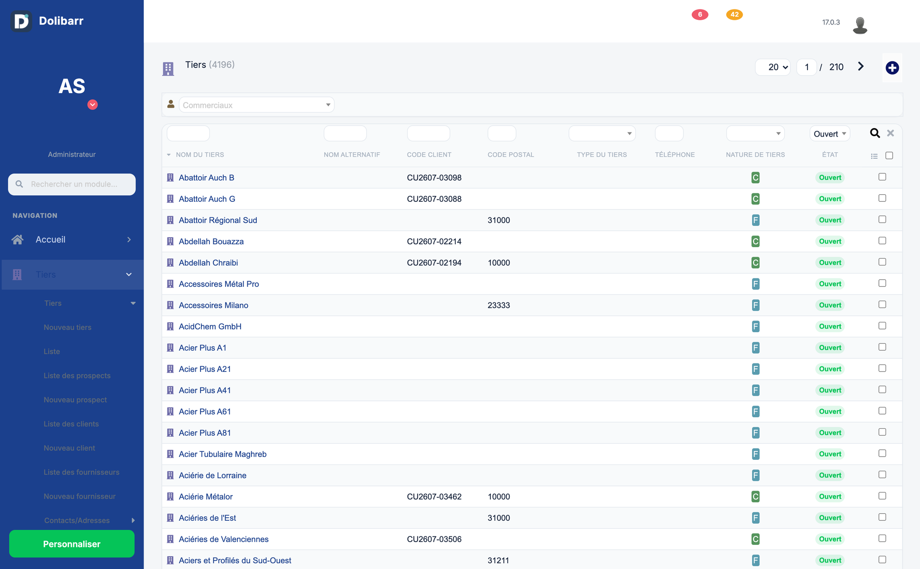The image size is (920, 569).
Task: Click the Nom du tiers filter field
Action: (x=188, y=133)
